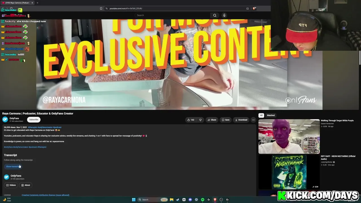Bookmark this page in the address bar
Image resolution: width=361 pixels, height=203 pixels.
point(101,8)
